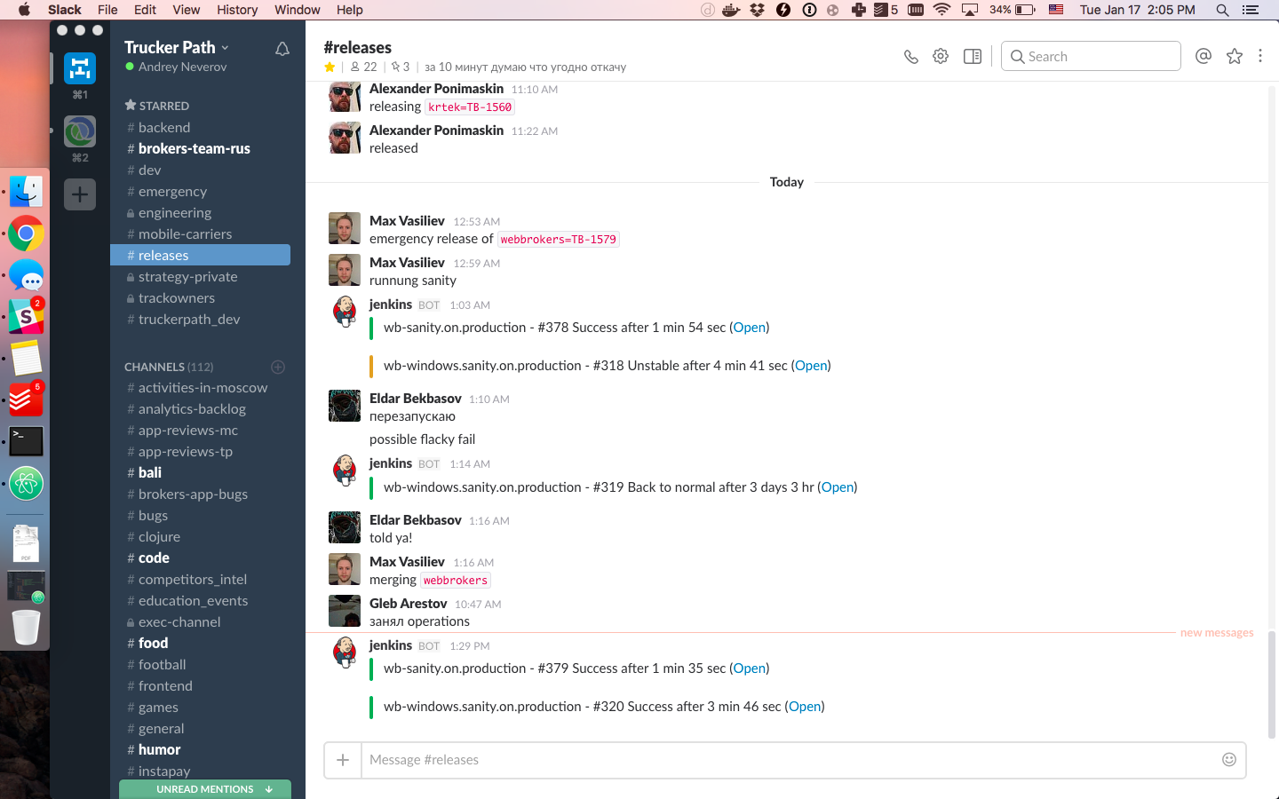Click the Search input field
The width and height of the screenshot is (1279, 799).
(1091, 56)
